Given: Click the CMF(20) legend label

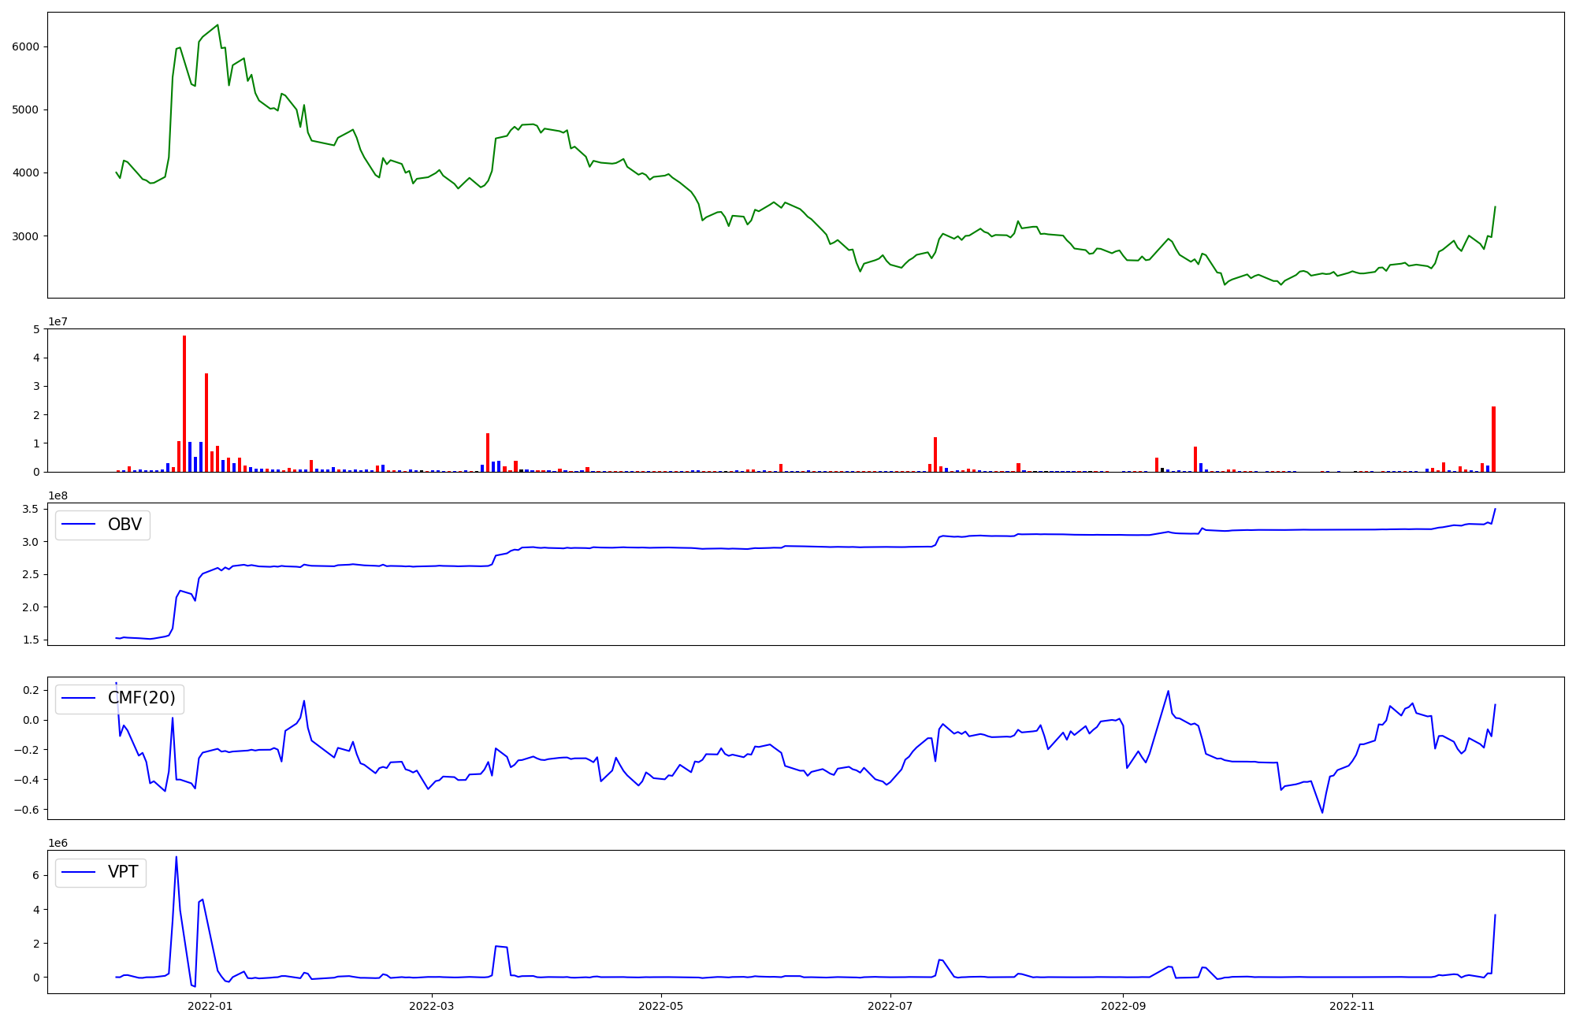Looking at the screenshot, I should coord(141,699).
